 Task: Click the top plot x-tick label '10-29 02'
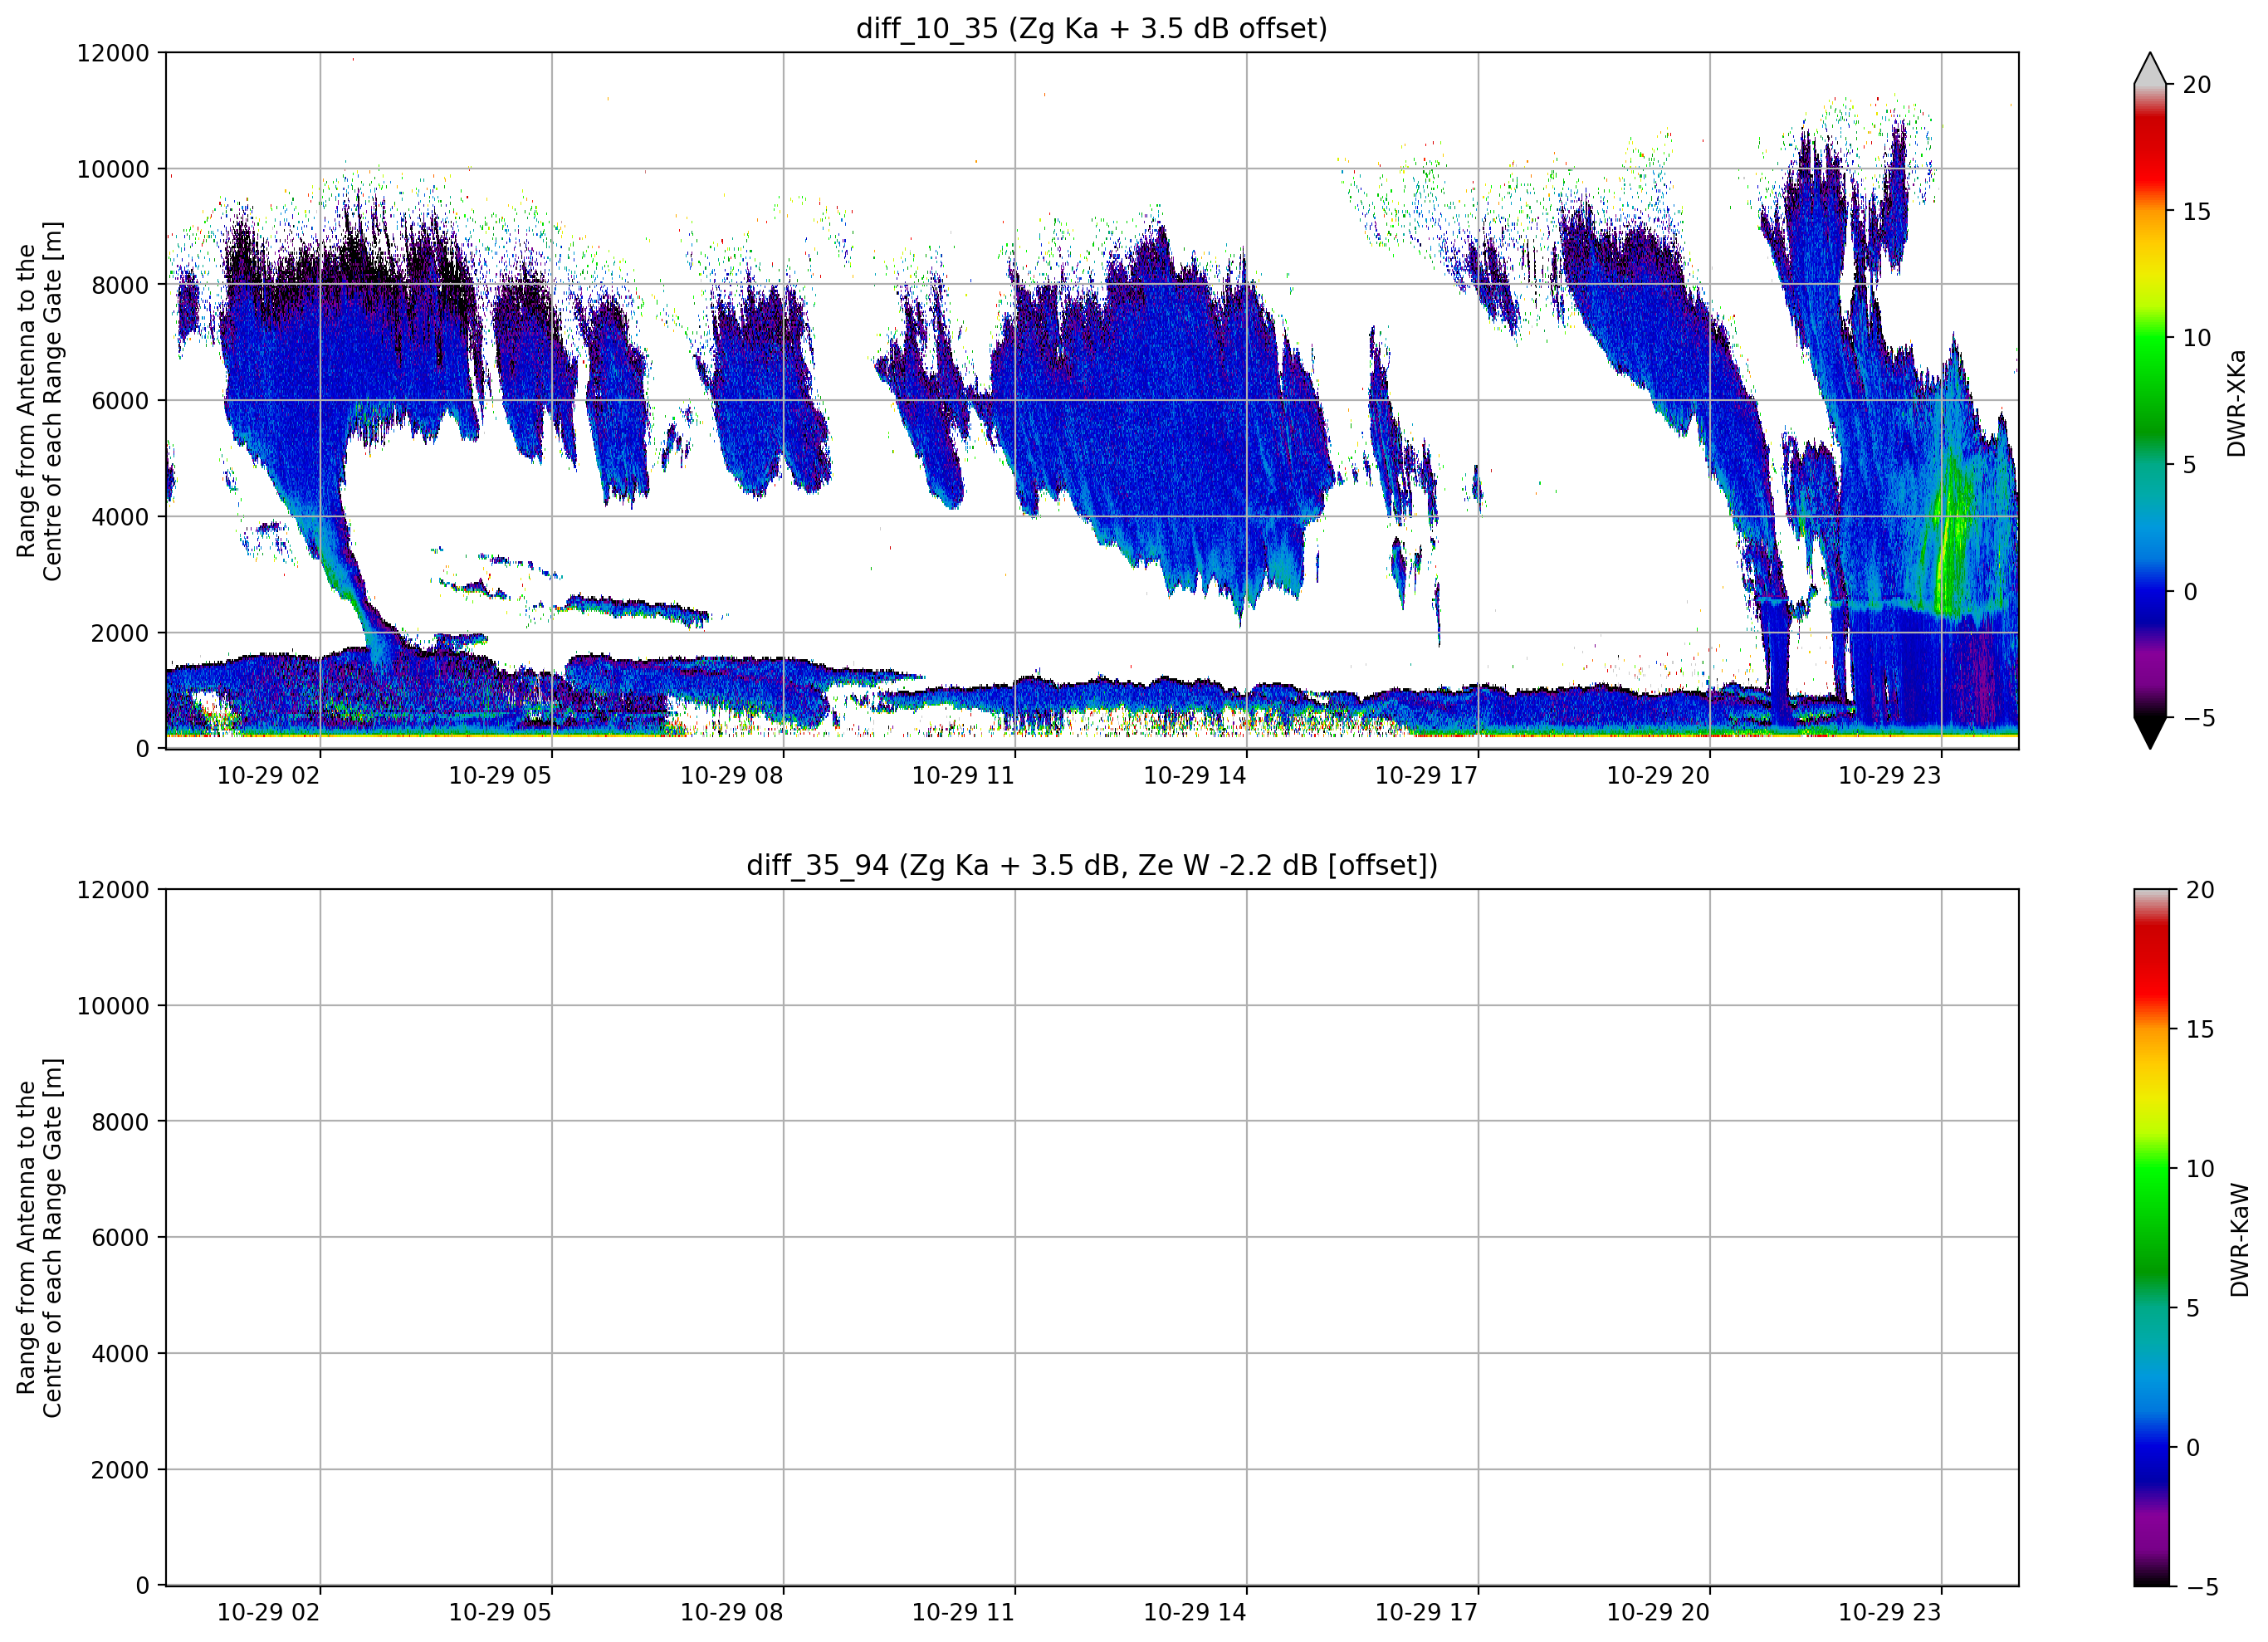(x=268, y=776)
